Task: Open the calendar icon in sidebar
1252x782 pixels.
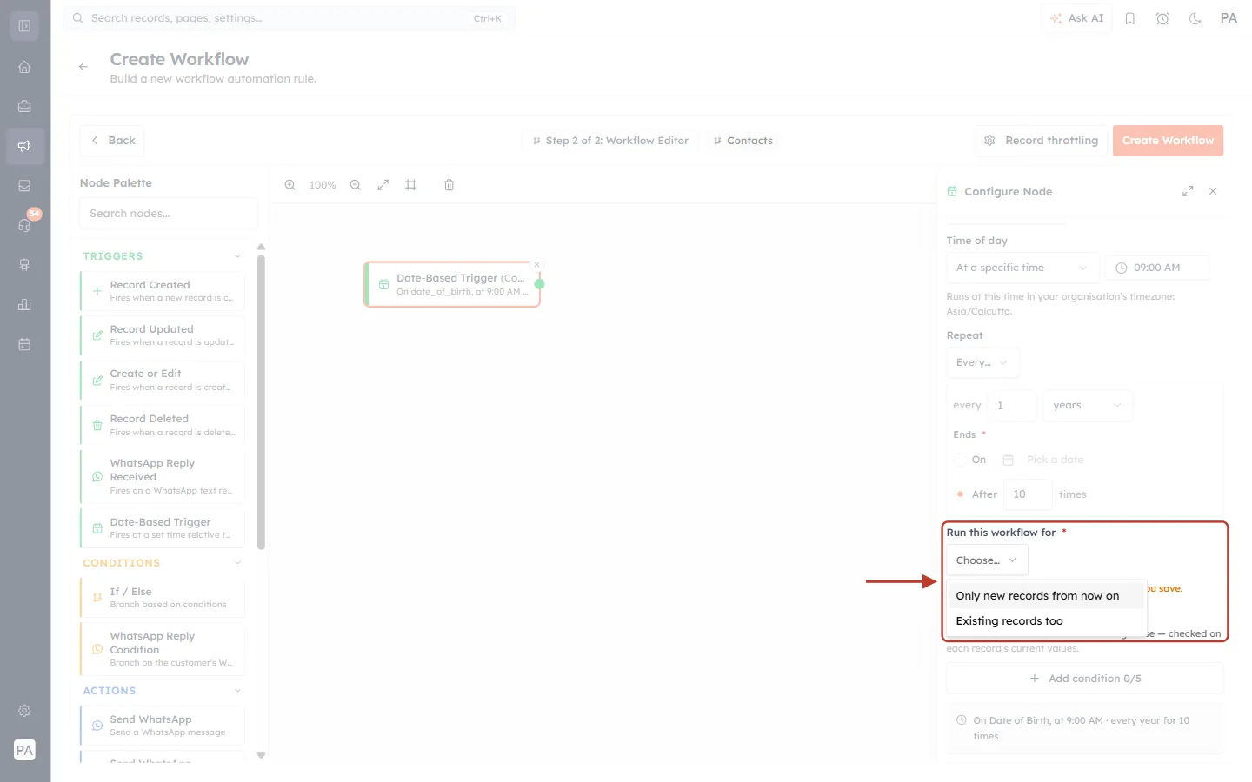Action: coord(24,344)
